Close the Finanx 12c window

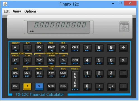pyautogui.click(x=130, y=3)
